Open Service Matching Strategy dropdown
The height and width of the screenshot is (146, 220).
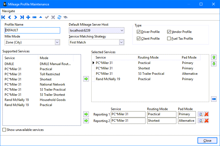click(x=121, y=42)
